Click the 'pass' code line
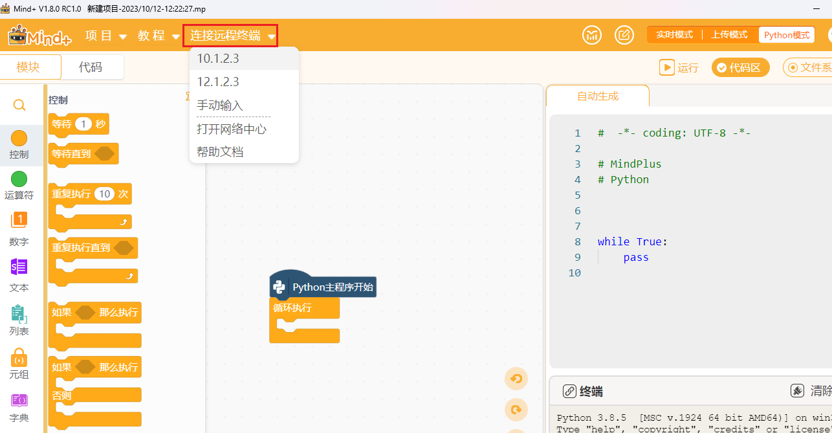 [x=636, y=257]
